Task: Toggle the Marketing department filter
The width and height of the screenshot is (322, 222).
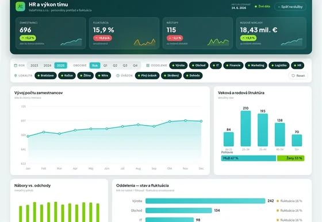Action: 256,65
